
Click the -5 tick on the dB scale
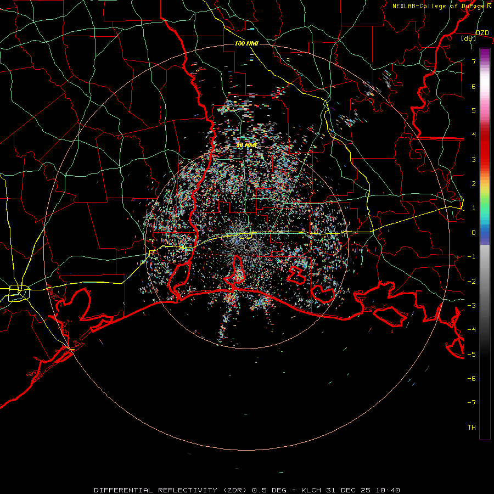tap(471, 355)
